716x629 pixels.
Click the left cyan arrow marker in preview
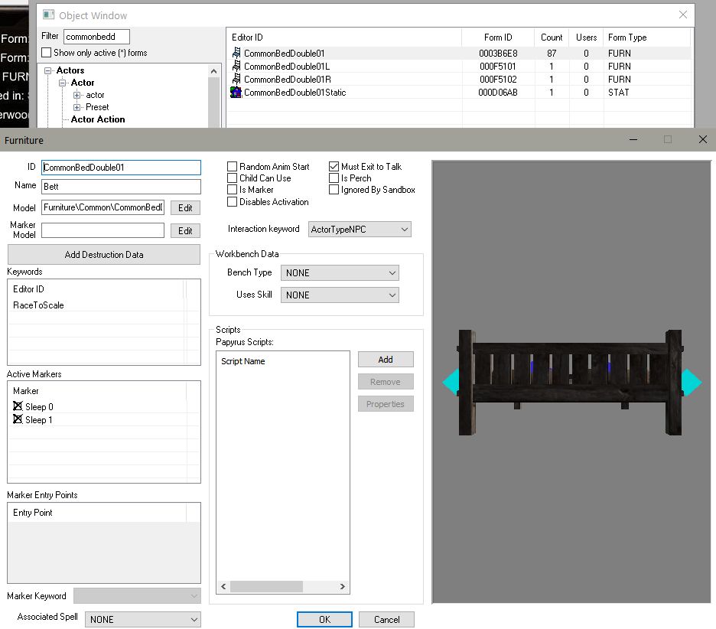[451, 382]
